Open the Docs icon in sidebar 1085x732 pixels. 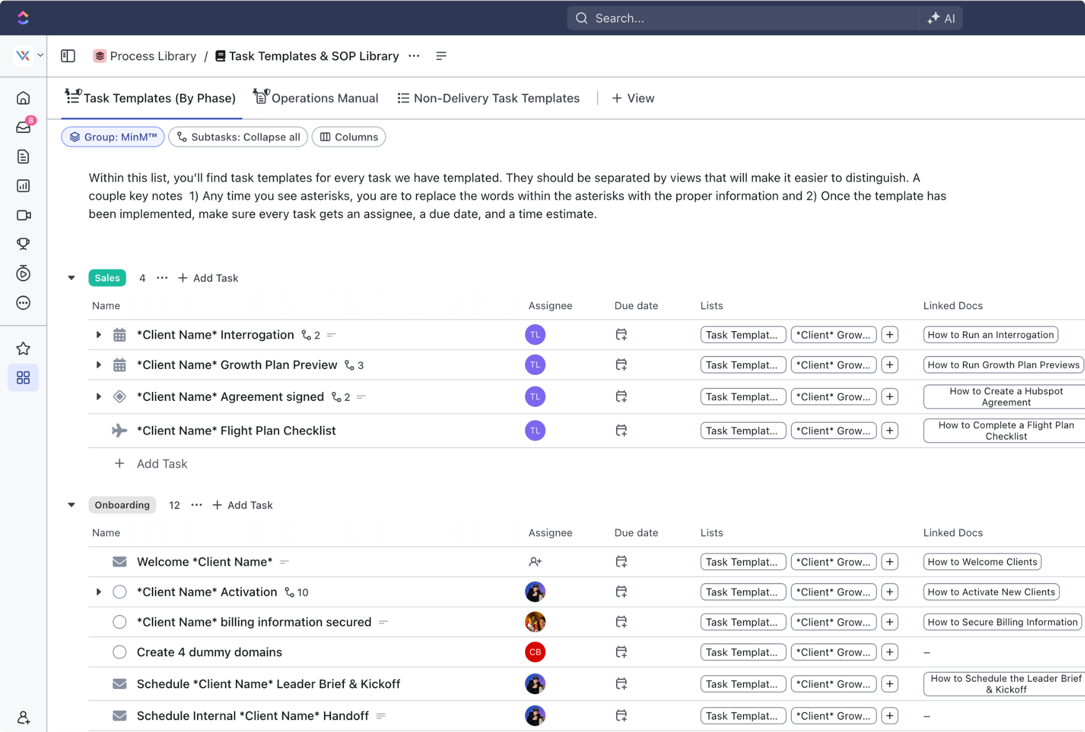(24, 157)
